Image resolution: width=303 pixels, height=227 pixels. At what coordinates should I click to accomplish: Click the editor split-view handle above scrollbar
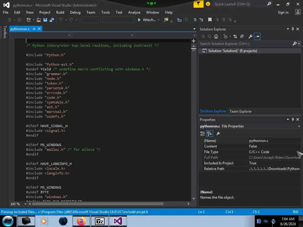coord(194,41)
